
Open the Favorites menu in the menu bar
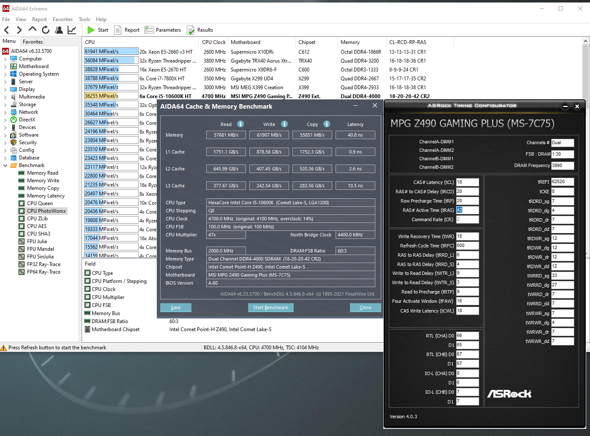pyautogui.click(x=63, y=19)
